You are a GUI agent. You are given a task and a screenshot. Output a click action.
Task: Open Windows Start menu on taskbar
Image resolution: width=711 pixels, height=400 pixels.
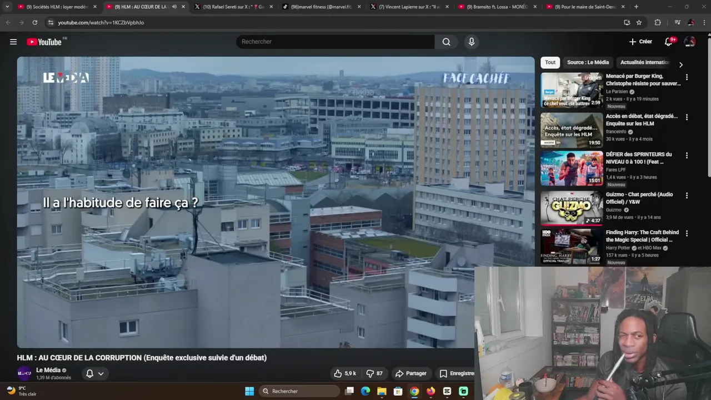249,391
